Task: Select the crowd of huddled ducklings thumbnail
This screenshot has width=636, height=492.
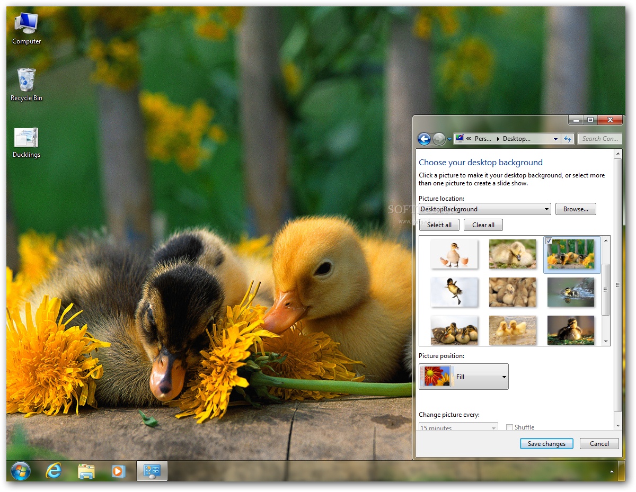Action: point(513,292)
